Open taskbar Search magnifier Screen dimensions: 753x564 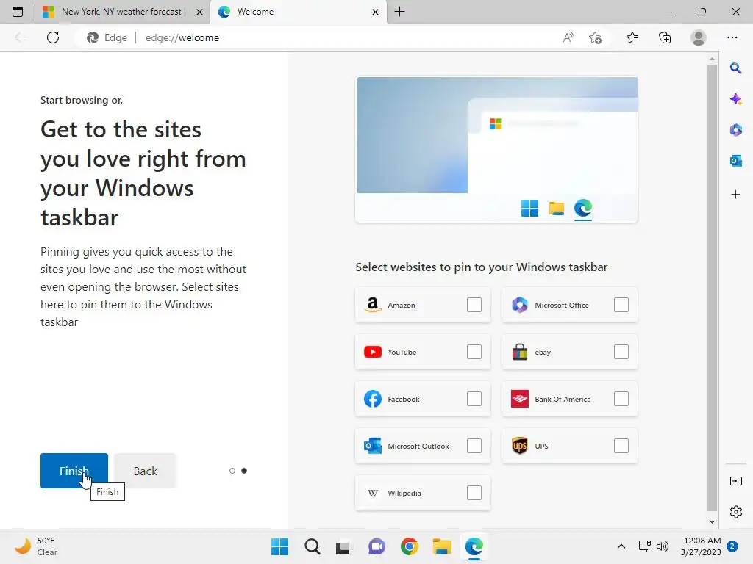312,546
